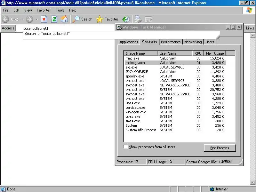Click the Back arrow icon in toolbar
This screenshot has width=256, height=192.
click(5, 19)
